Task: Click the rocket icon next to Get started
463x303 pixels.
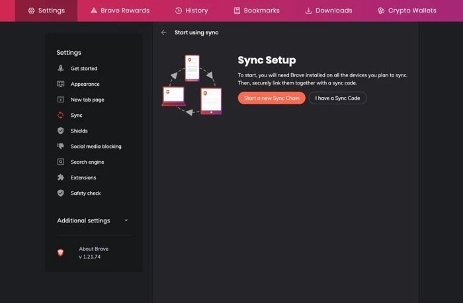Action: coord(61,69)
